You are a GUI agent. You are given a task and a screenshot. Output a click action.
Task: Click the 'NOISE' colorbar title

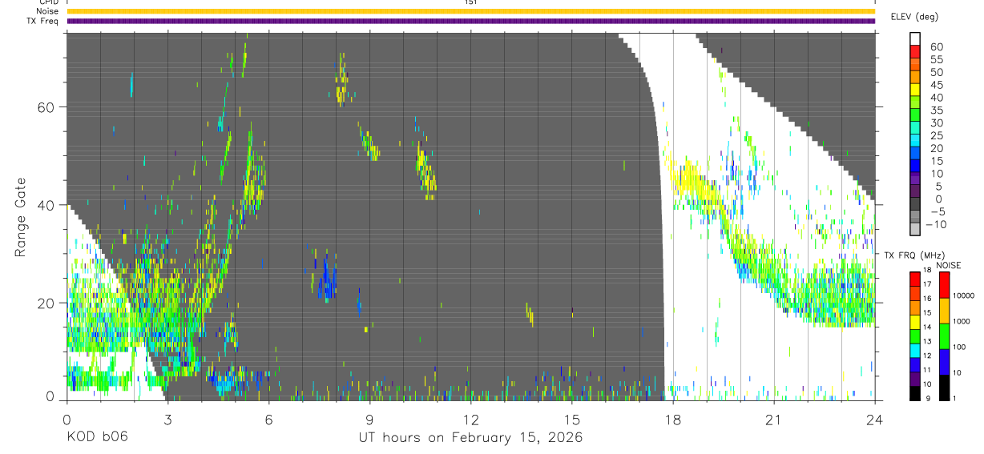[948, 265]
